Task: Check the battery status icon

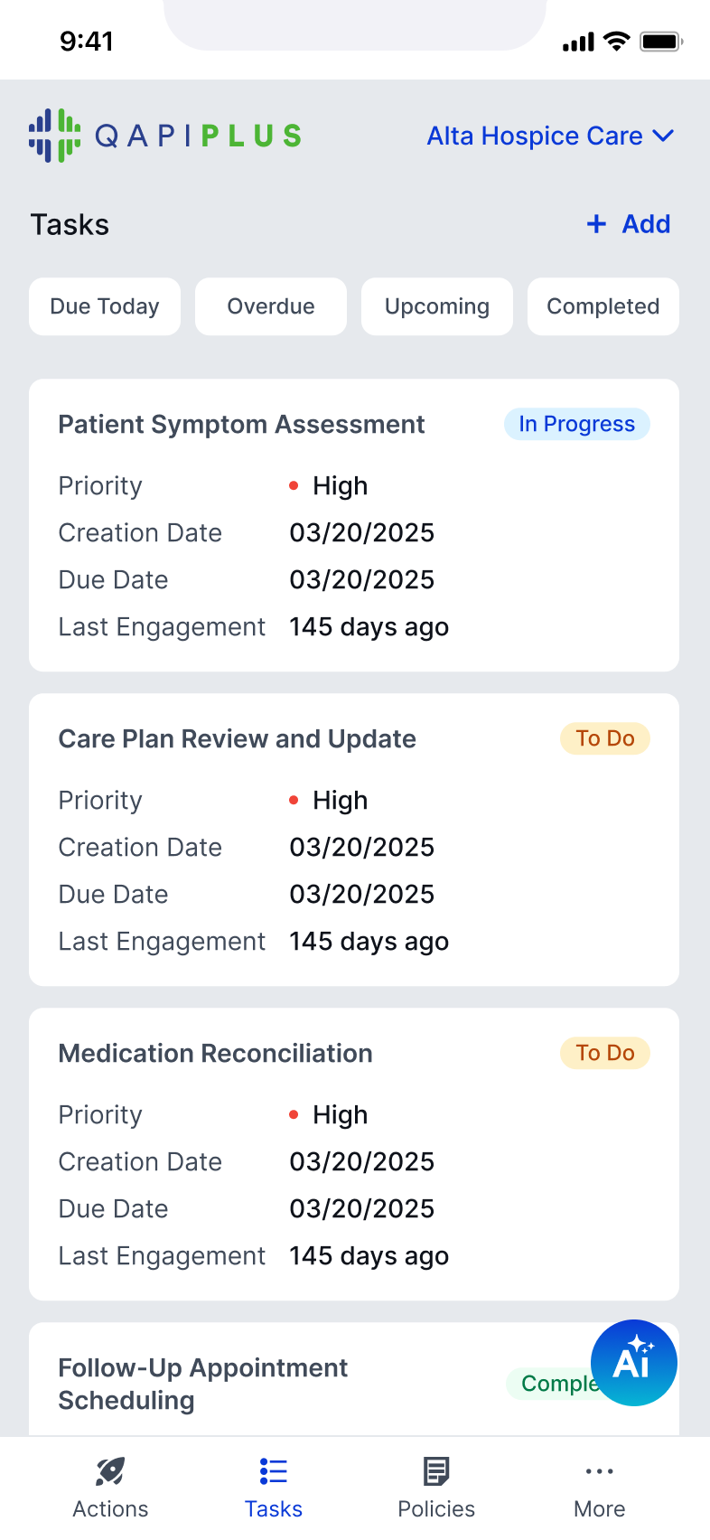Action: [661, 42]
